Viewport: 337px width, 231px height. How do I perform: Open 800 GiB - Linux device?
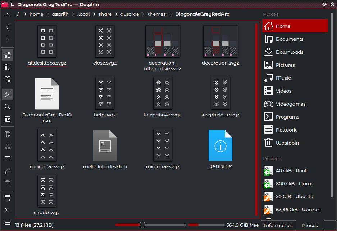click(x=295, y=183)
